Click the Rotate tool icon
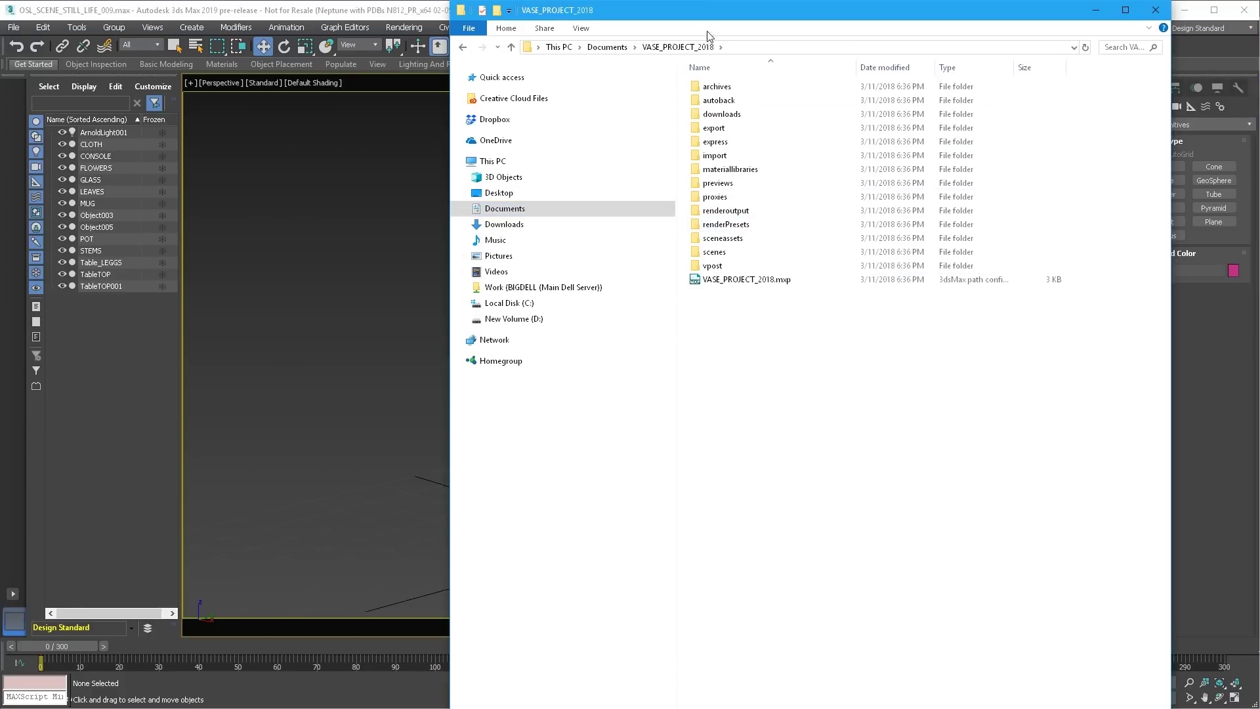 coord(284,46)
